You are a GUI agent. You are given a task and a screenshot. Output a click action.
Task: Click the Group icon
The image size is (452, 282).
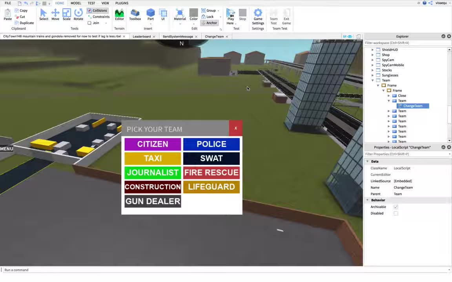204,10
